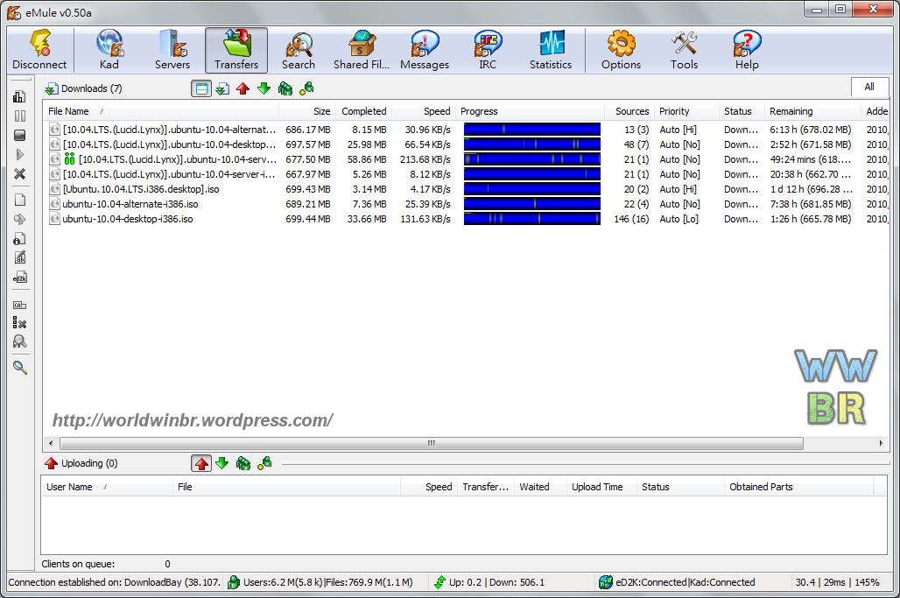Pause the selected download
This screenshot has width=900, height=598.
coord(19,116)
